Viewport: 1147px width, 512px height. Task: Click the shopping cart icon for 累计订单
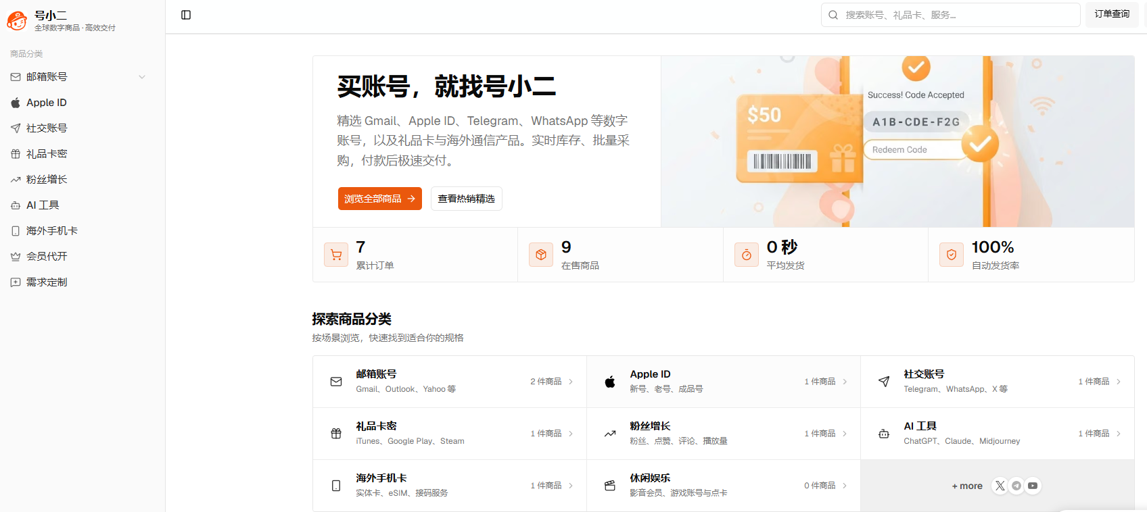click(x=336, y=255)
